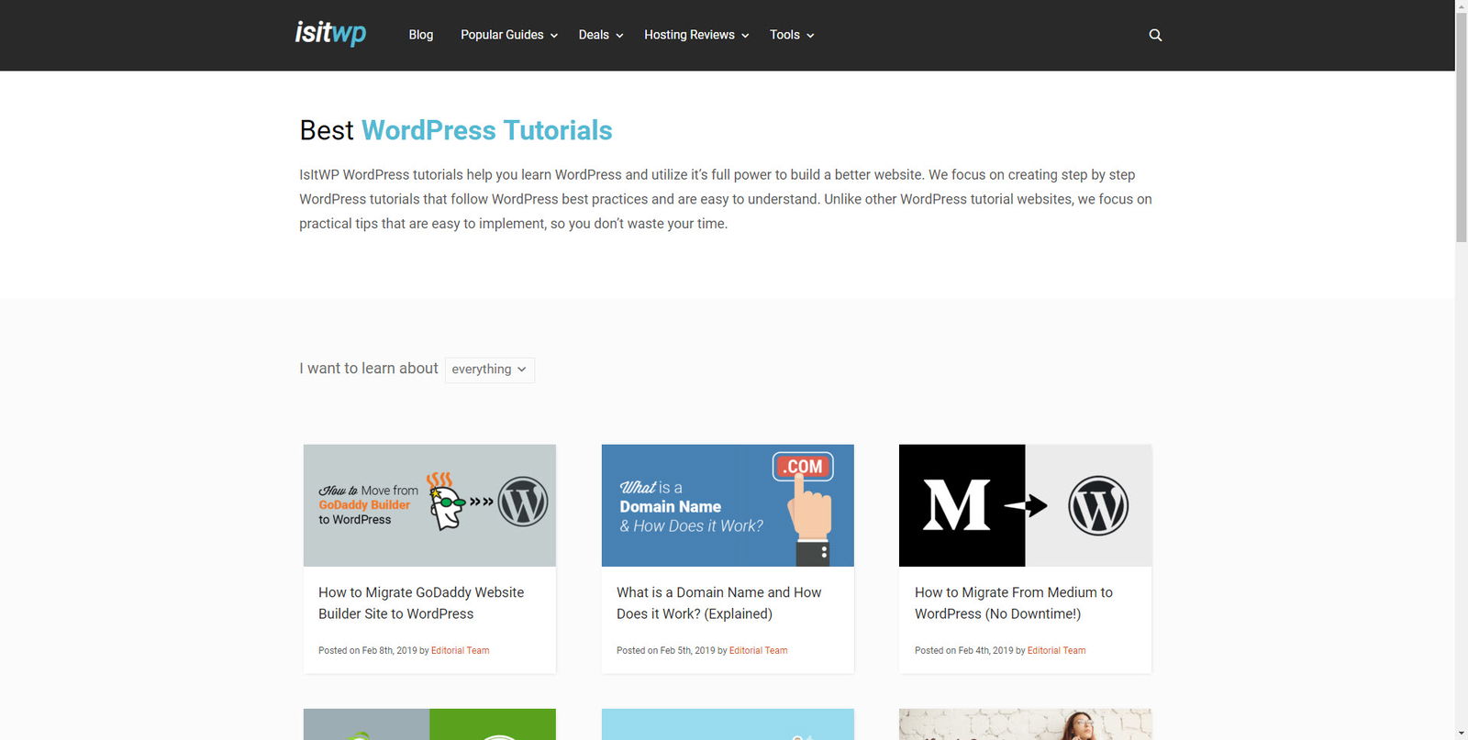This screenshot has width=1468, height=740.
Task: Open the GoDaddy Builder to WordPress thumbnail
Action: 429,505
